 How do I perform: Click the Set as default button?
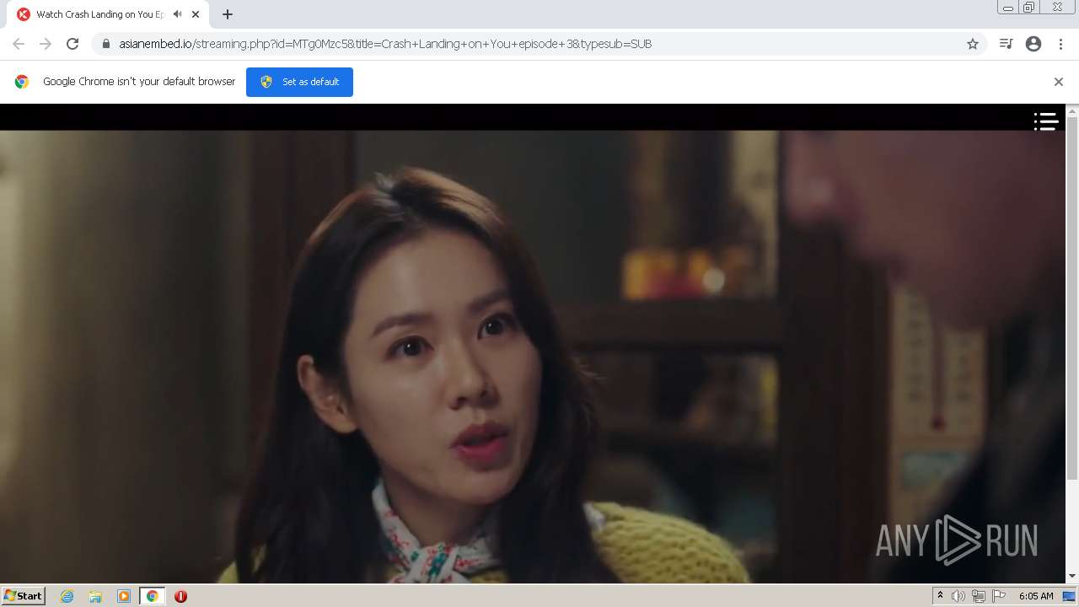tap(299, 82)
